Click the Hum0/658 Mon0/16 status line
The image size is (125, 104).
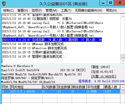(41, 74)
